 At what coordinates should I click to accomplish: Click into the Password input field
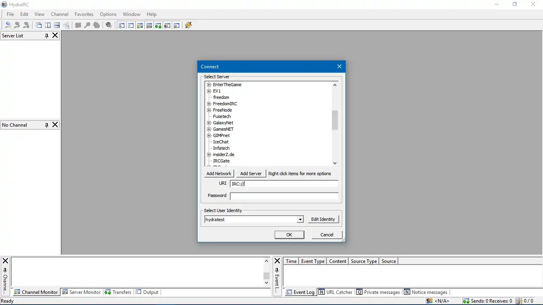284,196
